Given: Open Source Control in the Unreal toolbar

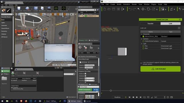Looking at the screenshot, I should (x=27, y=9).
